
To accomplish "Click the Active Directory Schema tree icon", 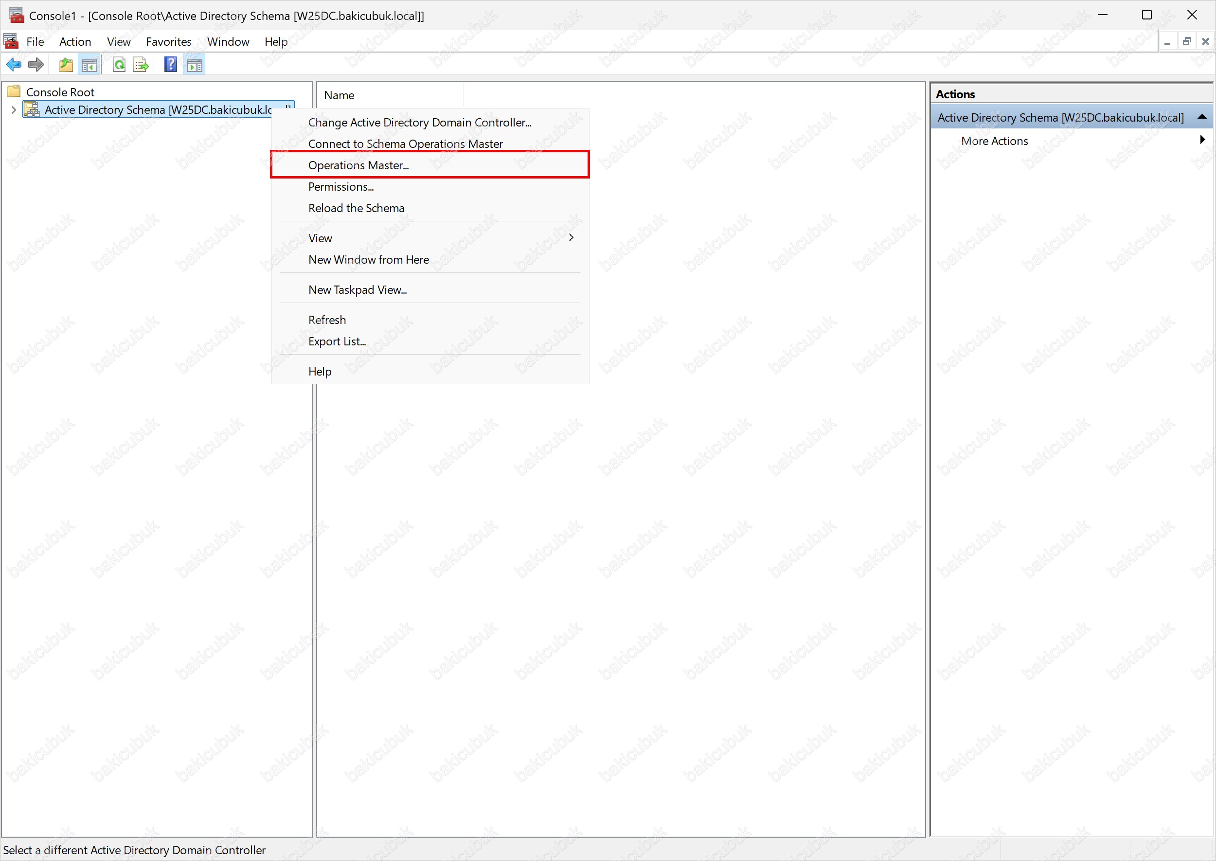I will [x=32, y=109].
